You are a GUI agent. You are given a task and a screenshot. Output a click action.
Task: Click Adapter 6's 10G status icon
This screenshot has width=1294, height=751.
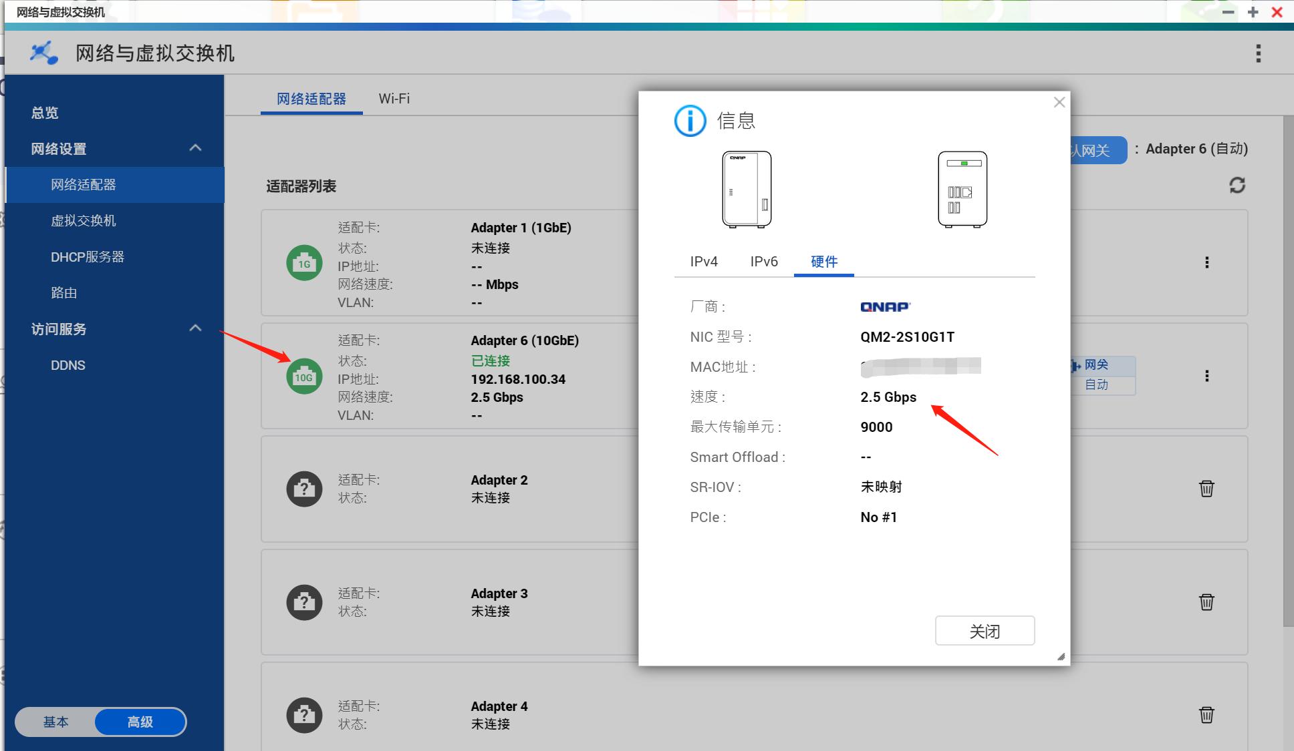click(x=304, y=376)
